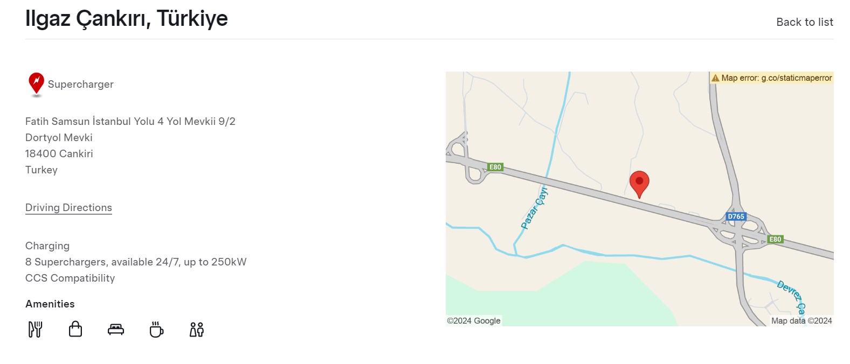Click the coffee cup amenity icon
Screen dimensions: 850x364
pos(156,330)
